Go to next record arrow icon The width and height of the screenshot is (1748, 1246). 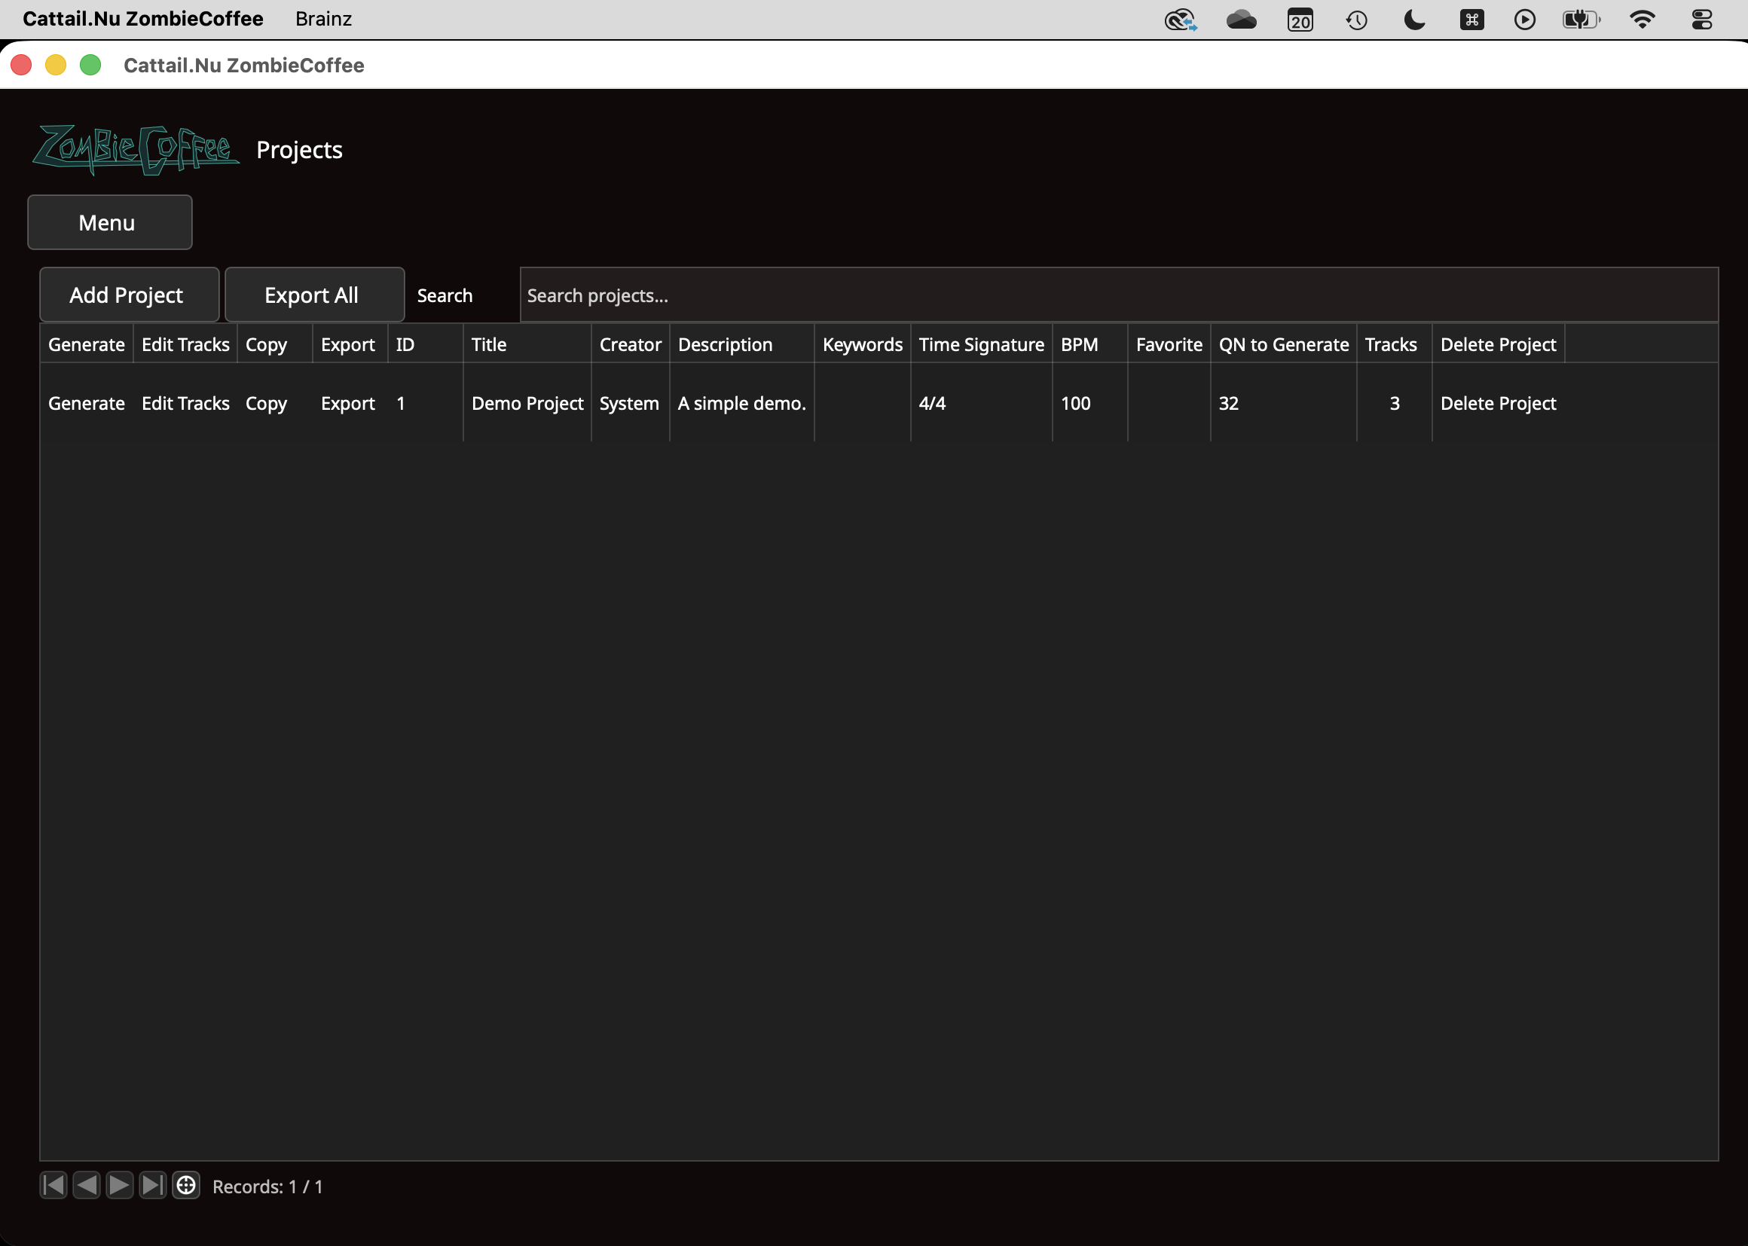pyautogui.click(x=120, y=1186)
